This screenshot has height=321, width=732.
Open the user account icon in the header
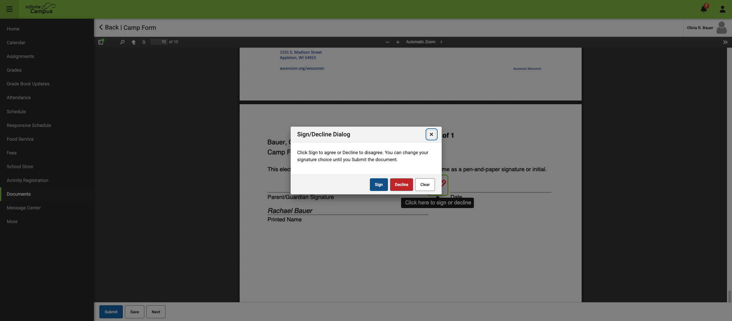722,9
